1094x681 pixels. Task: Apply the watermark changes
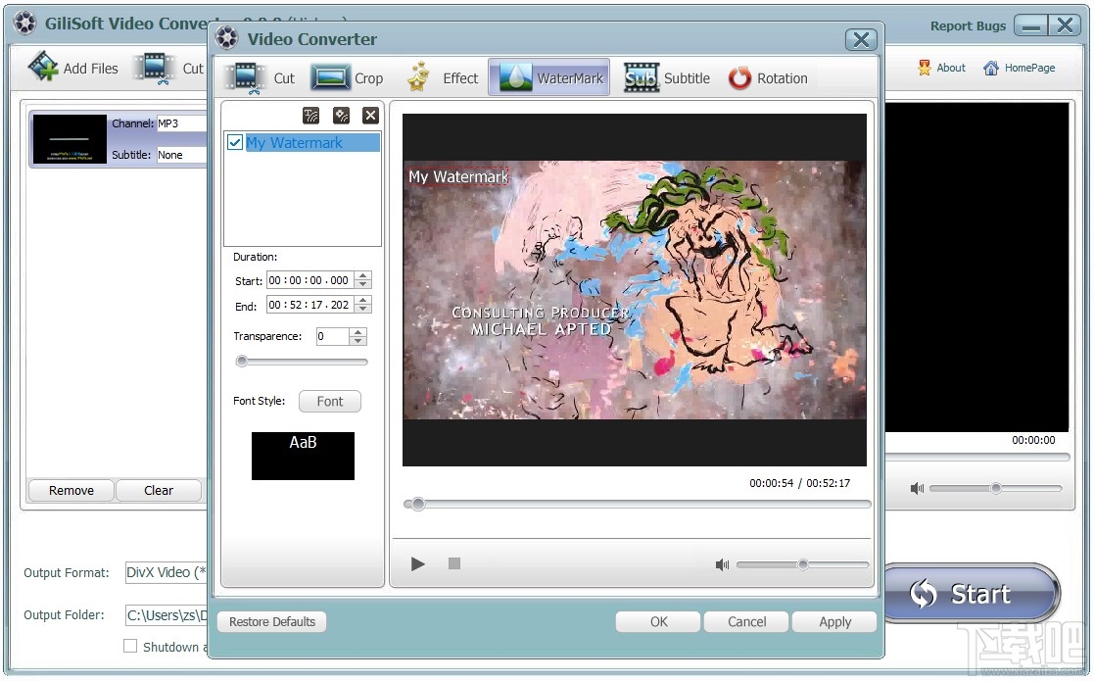coord(834,621)
